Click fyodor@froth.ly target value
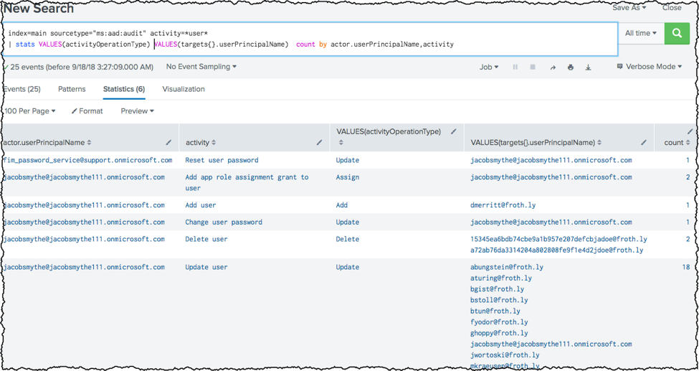The image size is (699, 371). (x=499, y=322)
